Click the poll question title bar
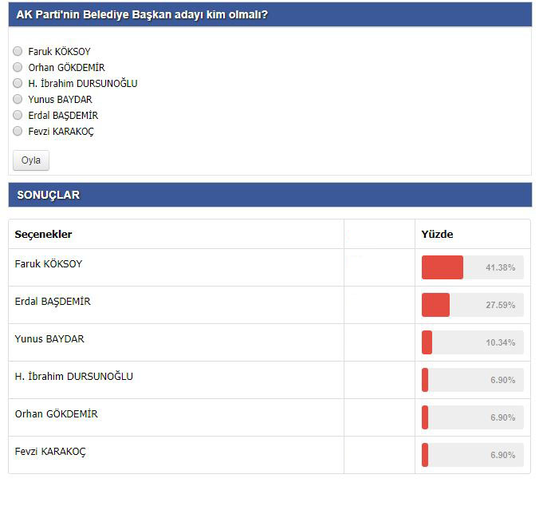The height and width of the screenshot is (510, 539). coord(269,14)
